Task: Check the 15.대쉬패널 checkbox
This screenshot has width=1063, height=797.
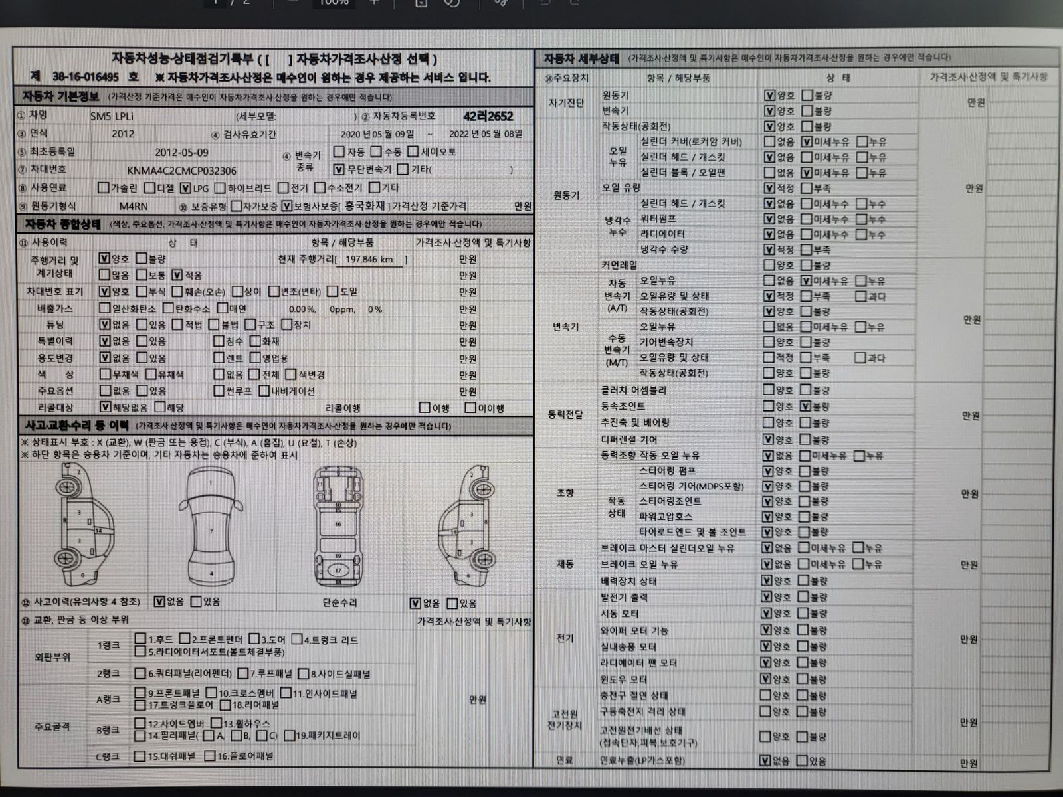Action: (140, 756)
